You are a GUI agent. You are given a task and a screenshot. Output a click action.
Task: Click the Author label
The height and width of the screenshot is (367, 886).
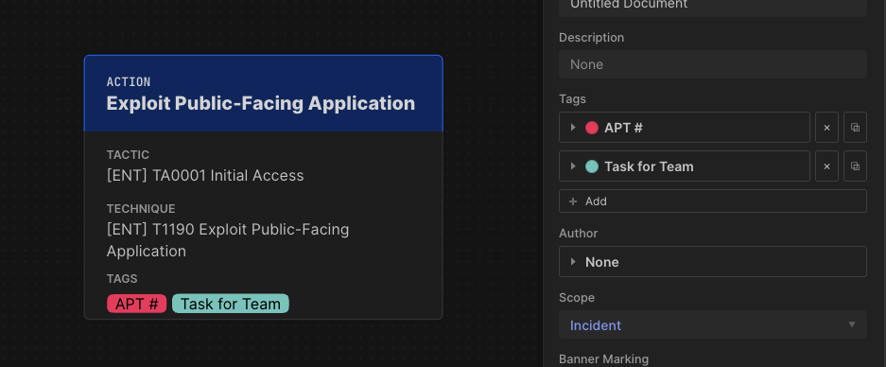(x=578, y=233)
